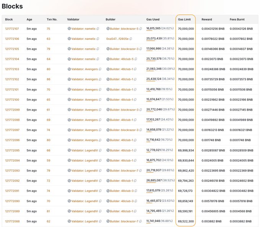Click reward value 0.00431256 BNB

pyautogui.click(x=213, y=29)
